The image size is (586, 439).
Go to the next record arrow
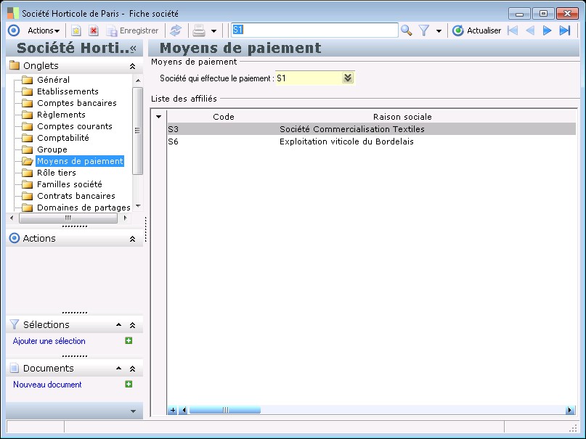(x=548, y=30)
